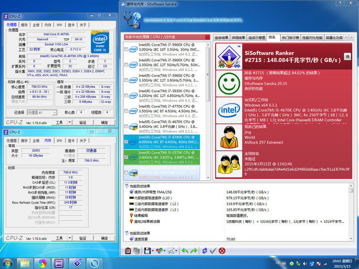Screen dimensions: 359x269
Task: Click 确定 in the CPU-Z processor window
Action: pyautogui.click(x=105, y=122)
